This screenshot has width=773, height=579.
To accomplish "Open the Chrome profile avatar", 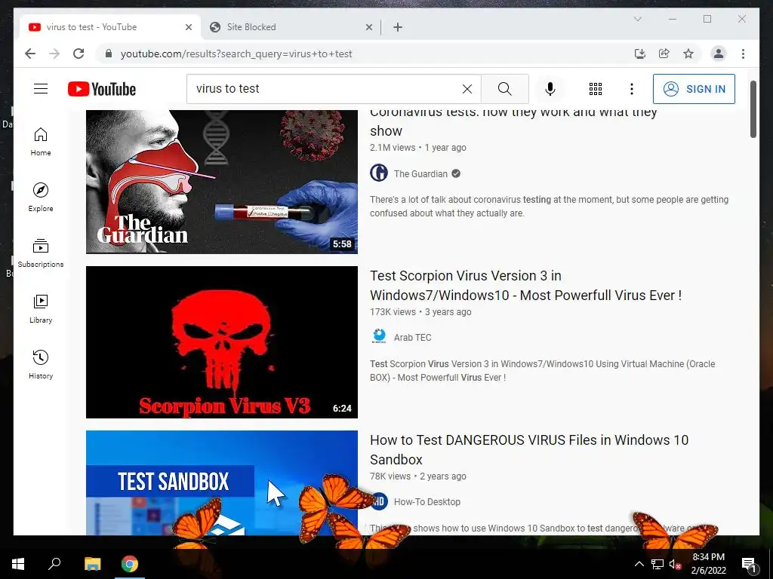I will tap(719, 54).
